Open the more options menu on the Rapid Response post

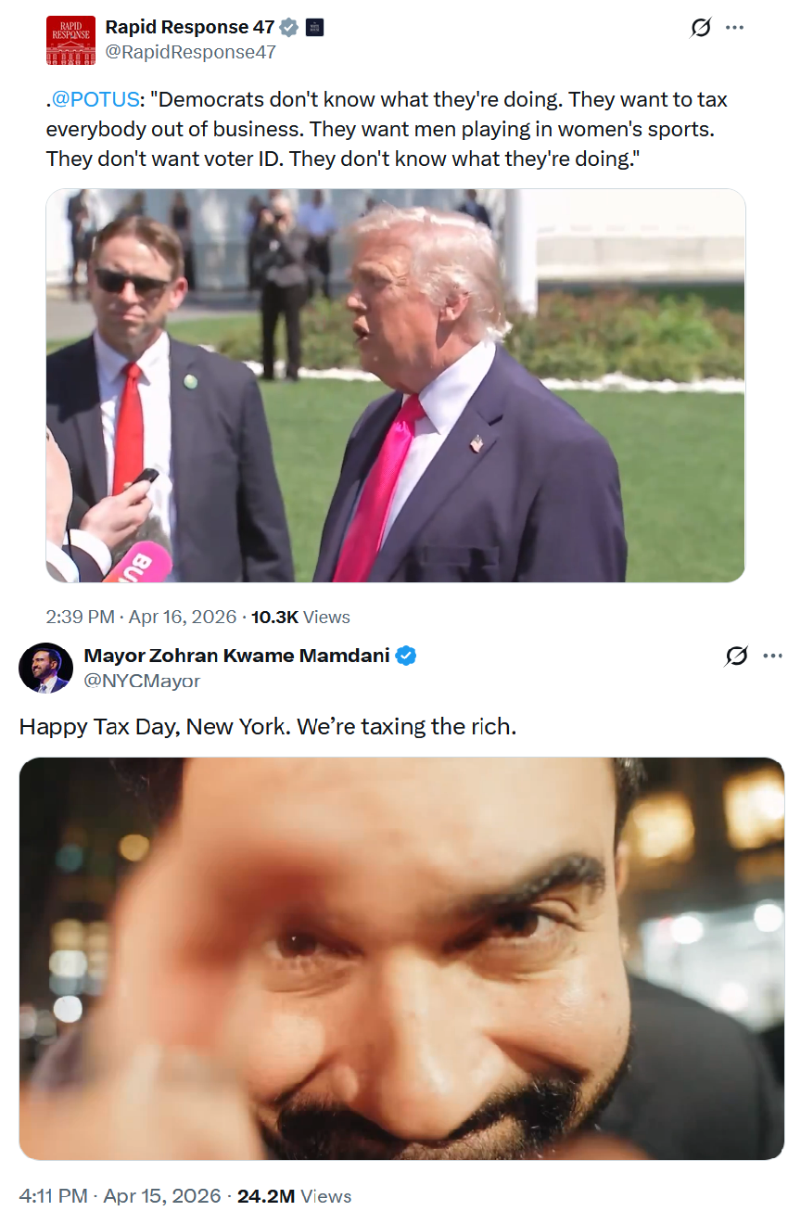coord(735,28)
